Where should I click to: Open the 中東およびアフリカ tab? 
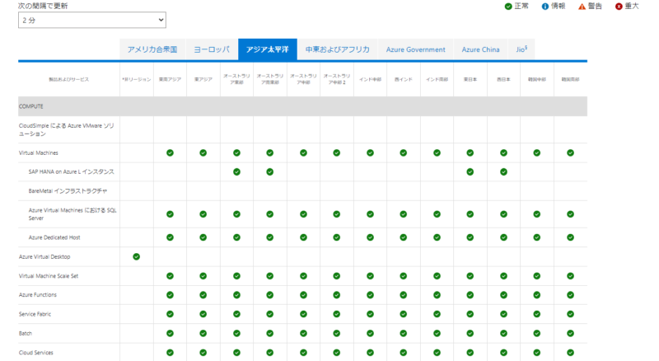(x=338, y=49)
